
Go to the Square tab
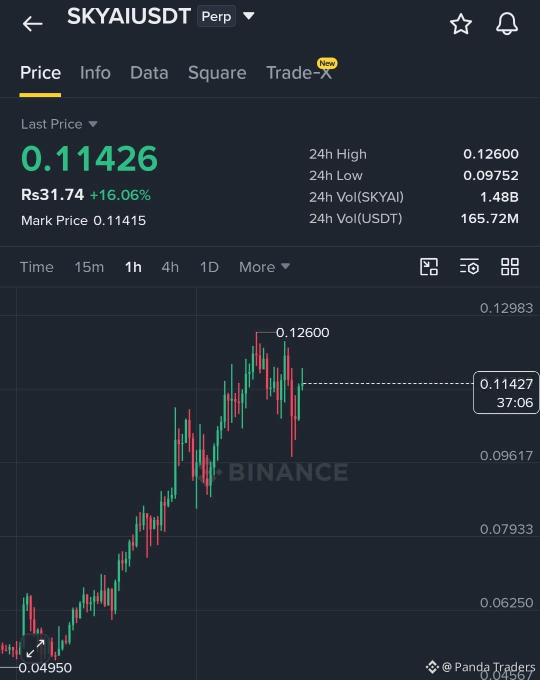217,73
